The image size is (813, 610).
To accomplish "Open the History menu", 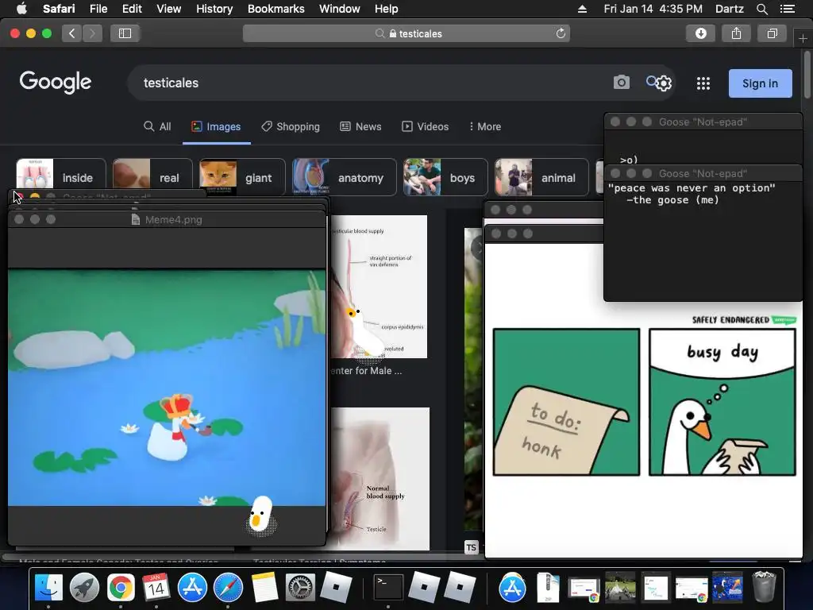I will tap(214, 9).
